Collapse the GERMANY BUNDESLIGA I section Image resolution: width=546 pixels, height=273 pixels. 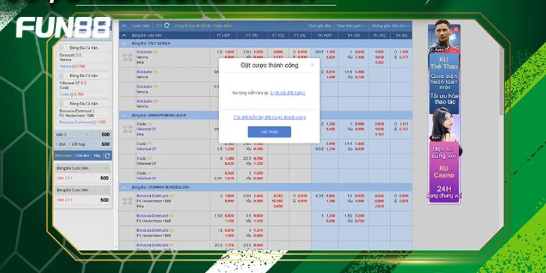[124, 186]
